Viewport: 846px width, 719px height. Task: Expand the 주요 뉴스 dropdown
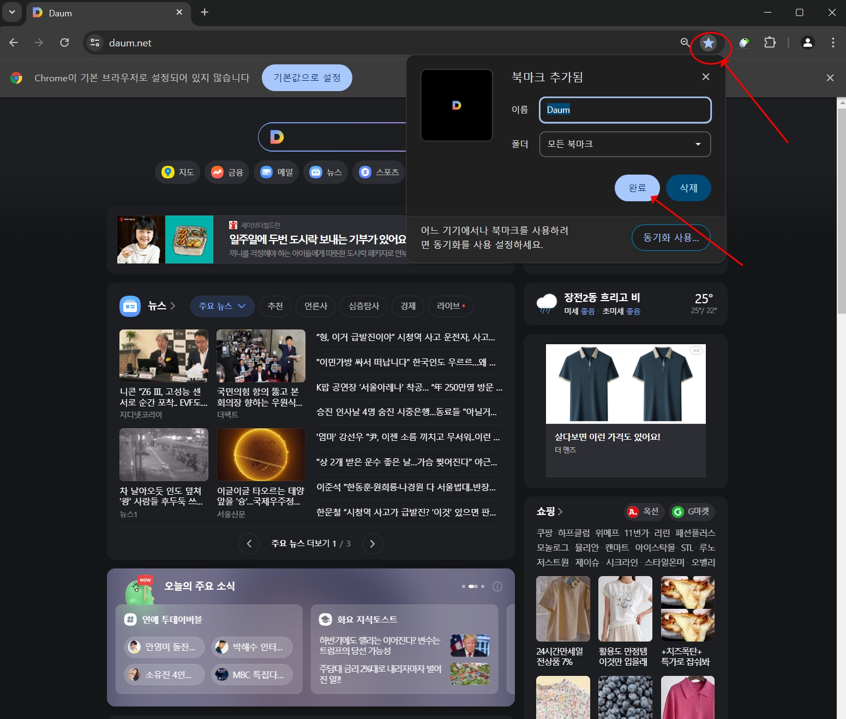click(223, 306)
